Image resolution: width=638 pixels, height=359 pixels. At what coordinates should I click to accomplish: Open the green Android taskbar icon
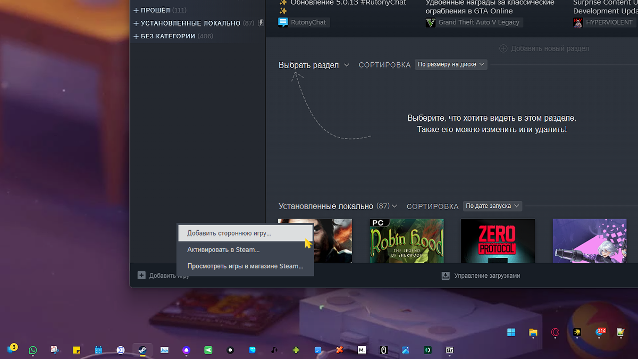[296, 350]
